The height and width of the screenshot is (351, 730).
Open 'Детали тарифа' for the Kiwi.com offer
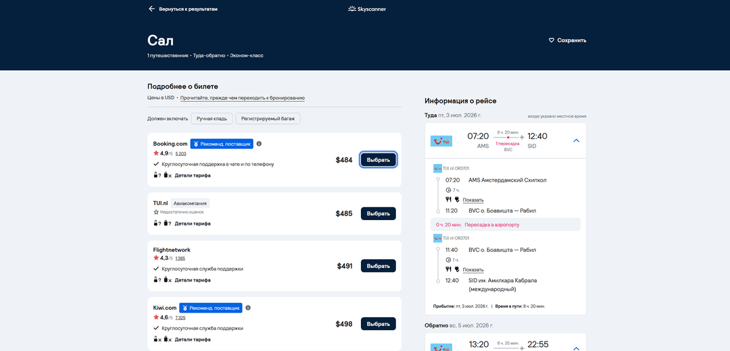[x=193, y=340]
